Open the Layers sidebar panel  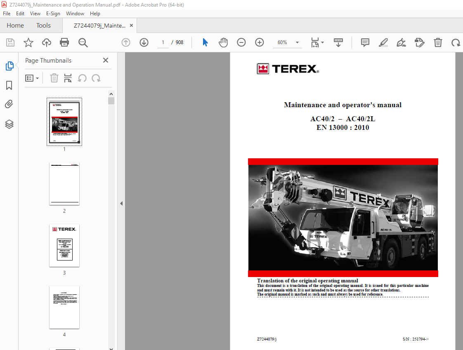[x=9, y=124]
